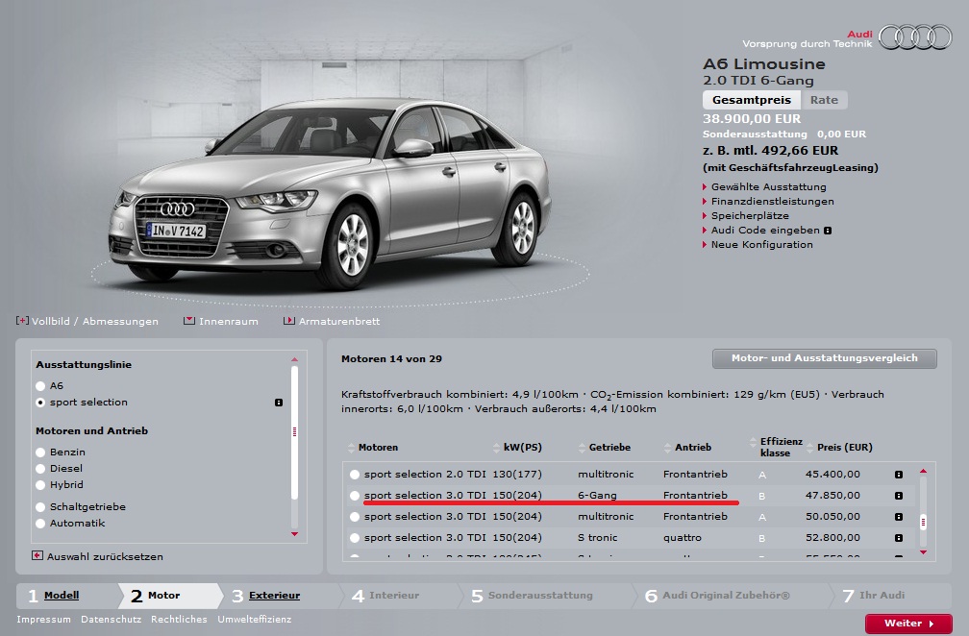
Task: Click the engine list scrollbar handle
Action: (x=924, y=522)
